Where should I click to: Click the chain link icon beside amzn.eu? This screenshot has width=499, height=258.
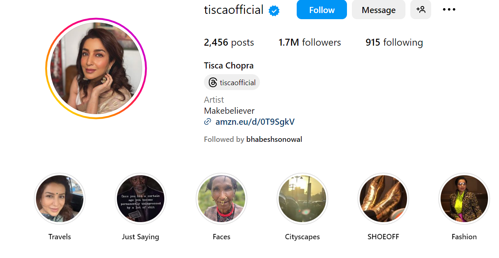pos(208,121)
